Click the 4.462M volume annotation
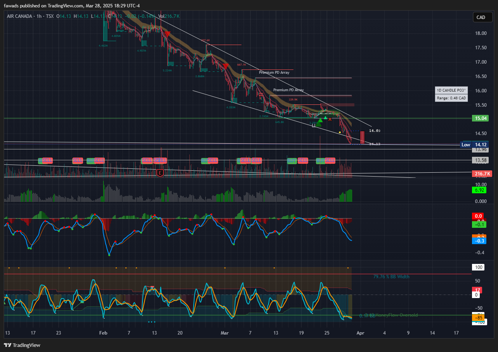Image resolution: width=498 pixels, height=352 pixels. click(x=104, y=45)
